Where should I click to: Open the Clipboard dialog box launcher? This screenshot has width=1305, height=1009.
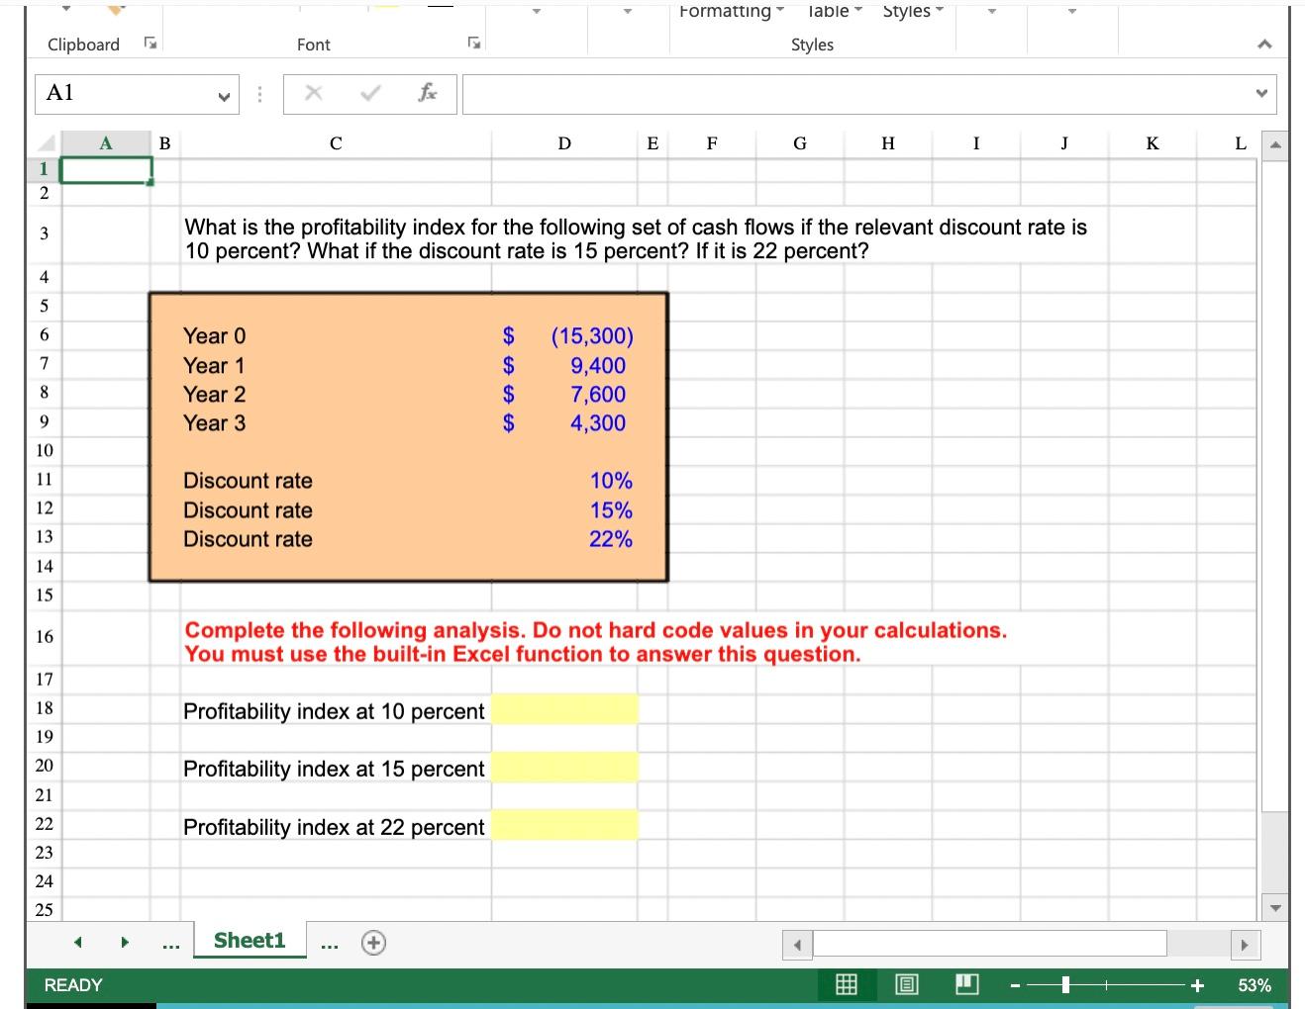(x=150, y=44)
